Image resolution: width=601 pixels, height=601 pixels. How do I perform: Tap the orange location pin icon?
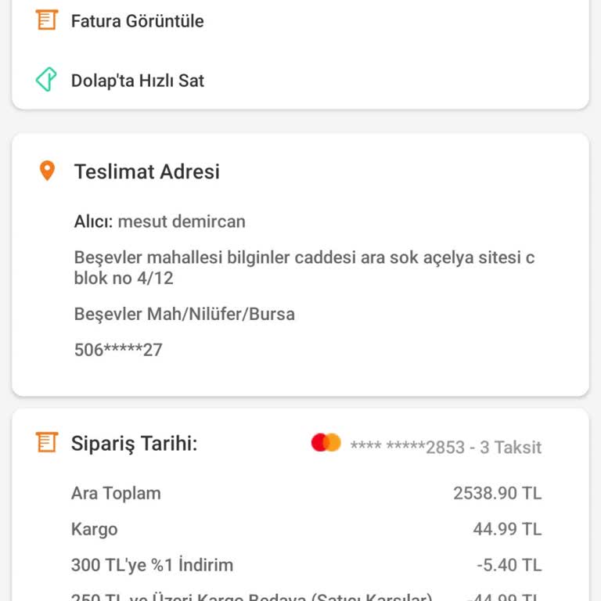point(47,171)
